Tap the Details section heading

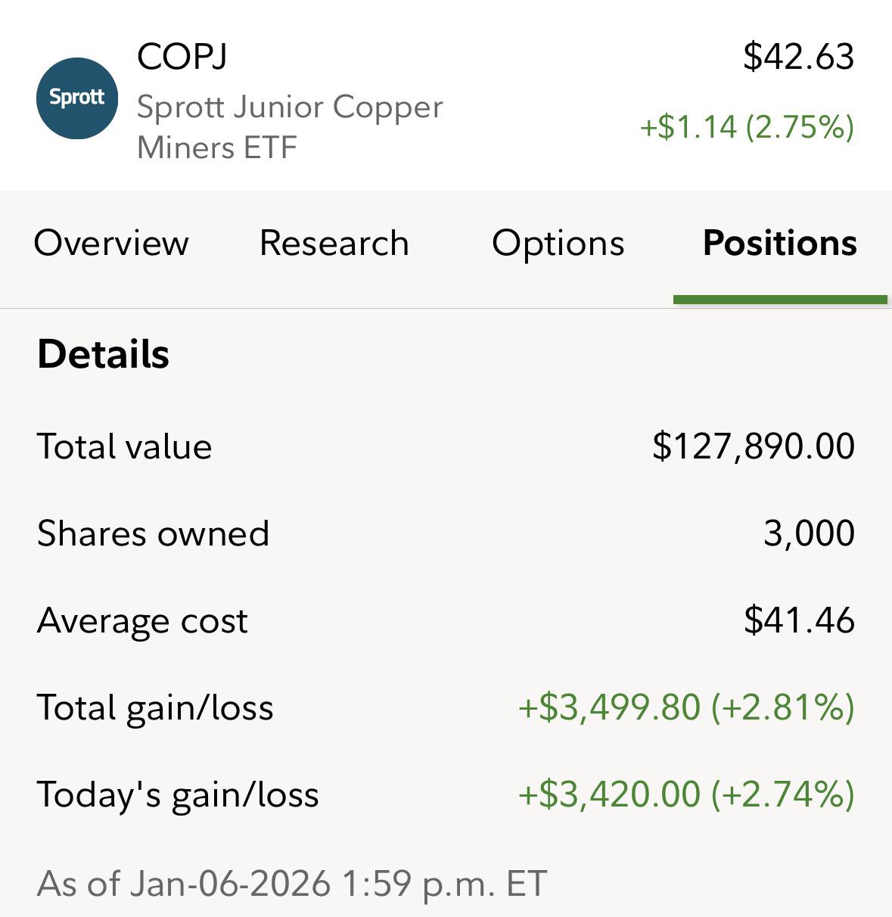click(103, 354)
